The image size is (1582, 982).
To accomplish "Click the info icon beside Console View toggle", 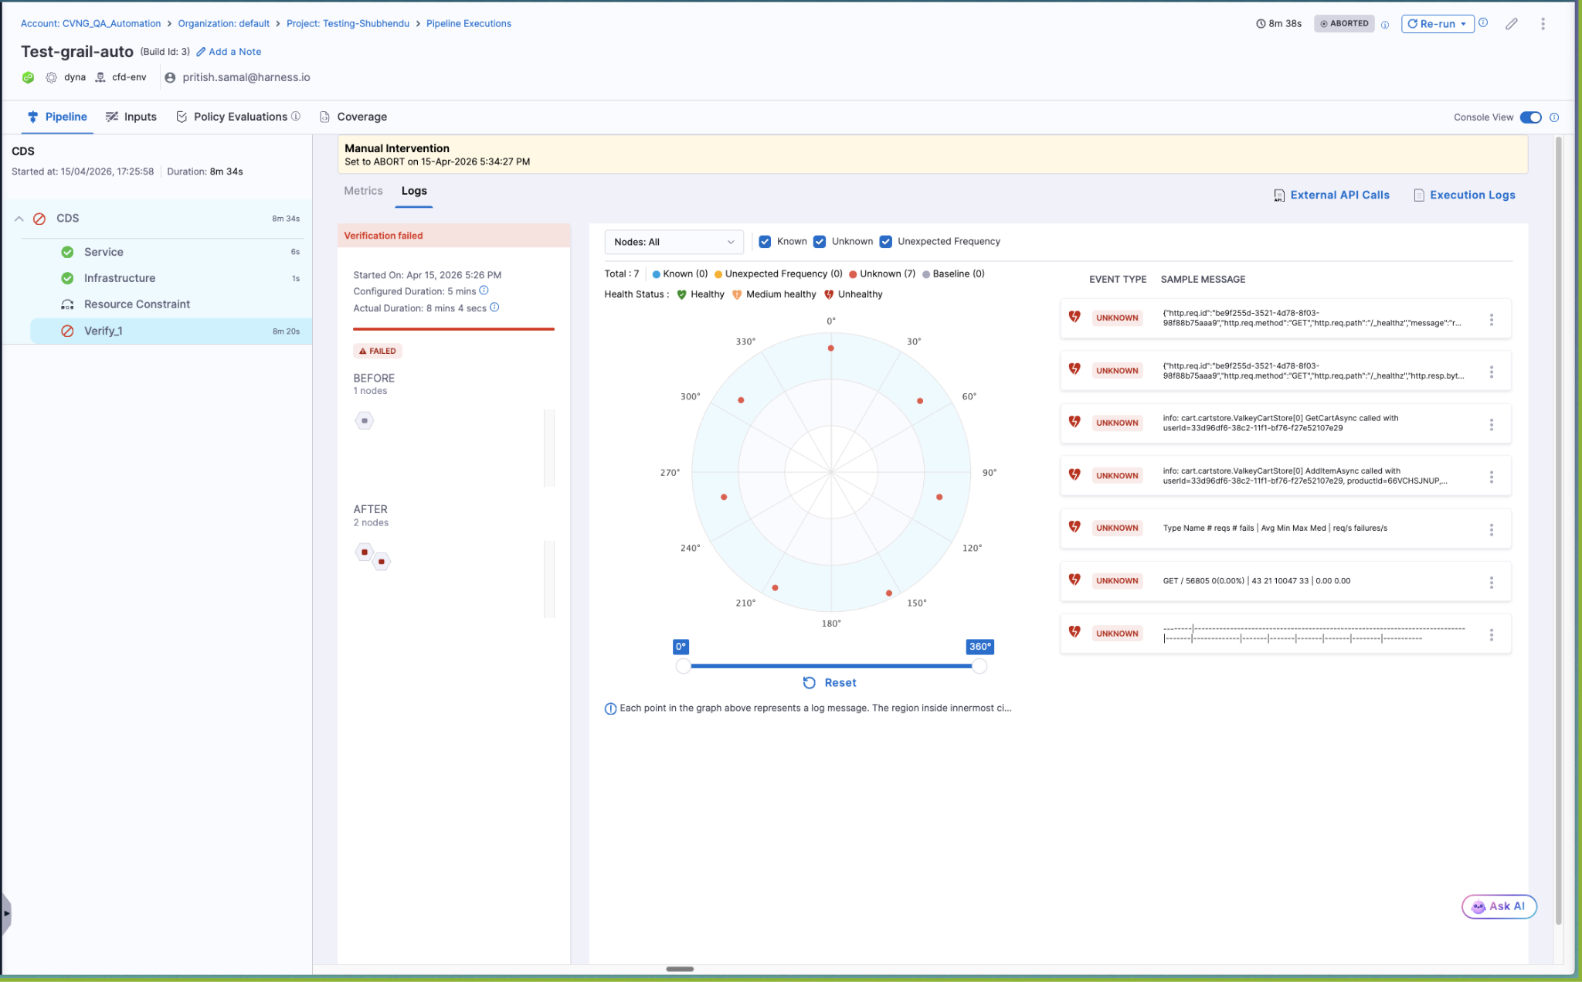I will pyautogui.click(x=1554, y=117).
